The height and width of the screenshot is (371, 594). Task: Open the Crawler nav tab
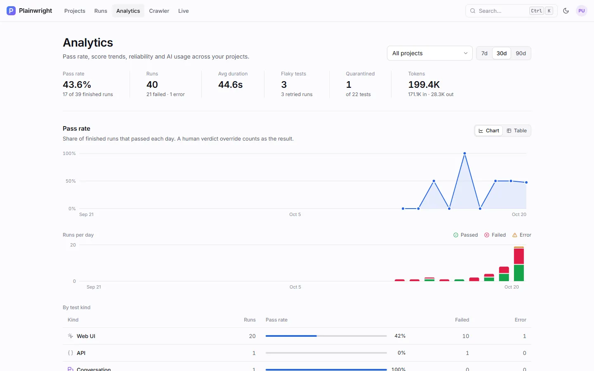coord(159,11)
